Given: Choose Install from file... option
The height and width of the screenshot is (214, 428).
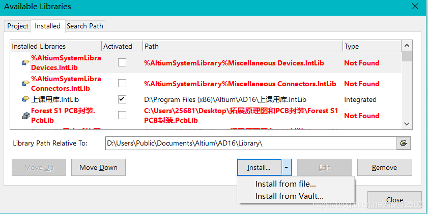Looking at the screenshot, I should click(286, 184).
